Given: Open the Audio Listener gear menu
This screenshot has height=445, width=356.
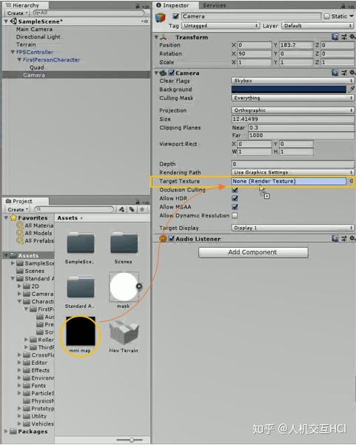Looking at the screenshot, I should pos(352,239).
